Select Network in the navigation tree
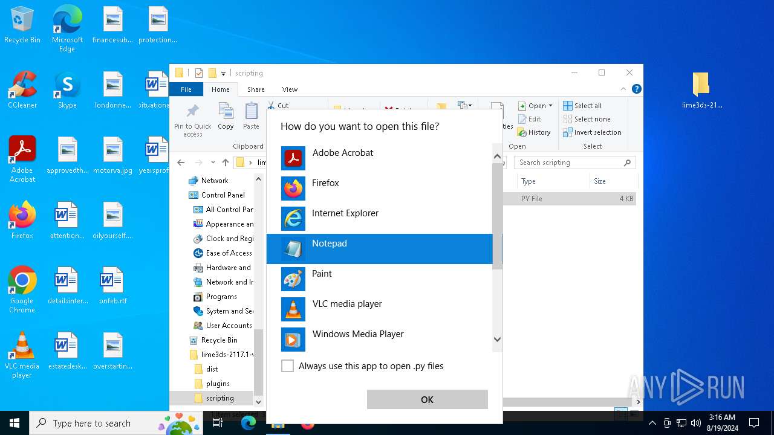The height and width of the screenshot is (435, 774). point(215,181)
